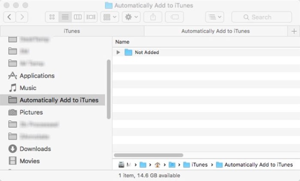Screen dimensions: 300x181
Task: Open the Action gear menu
Action: [x=131, y=17]
